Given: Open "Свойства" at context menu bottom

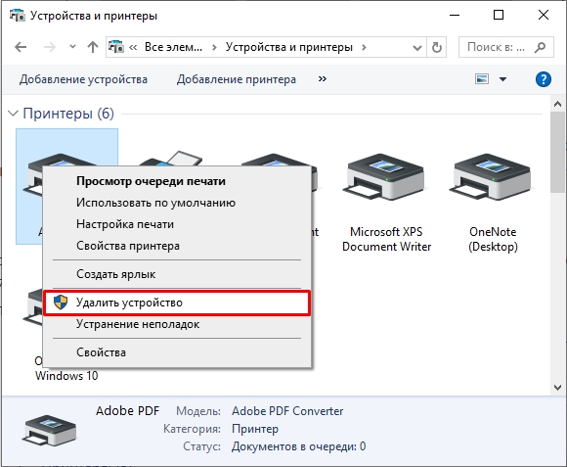Looking at the screenshot, I should [177, 352].
